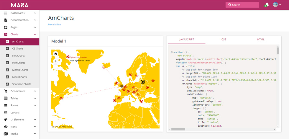Open Sparkline Charts in the sidebar
This screenshot has width=289, height=139.
coord(19,84)
